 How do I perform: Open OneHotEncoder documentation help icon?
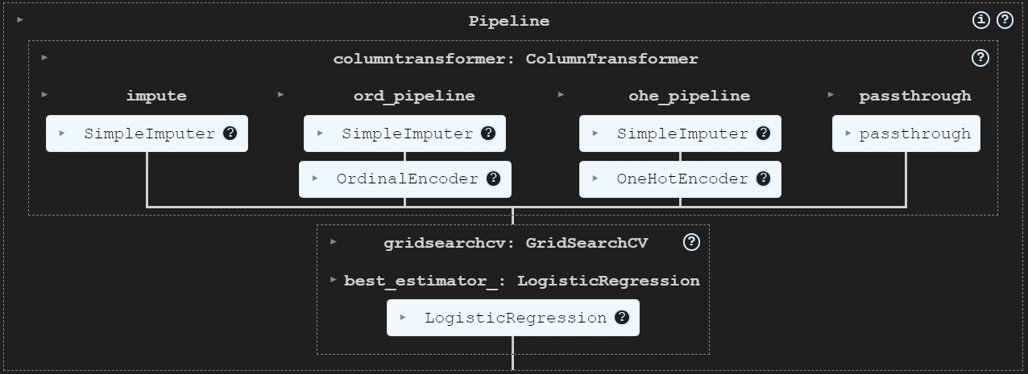764,179
